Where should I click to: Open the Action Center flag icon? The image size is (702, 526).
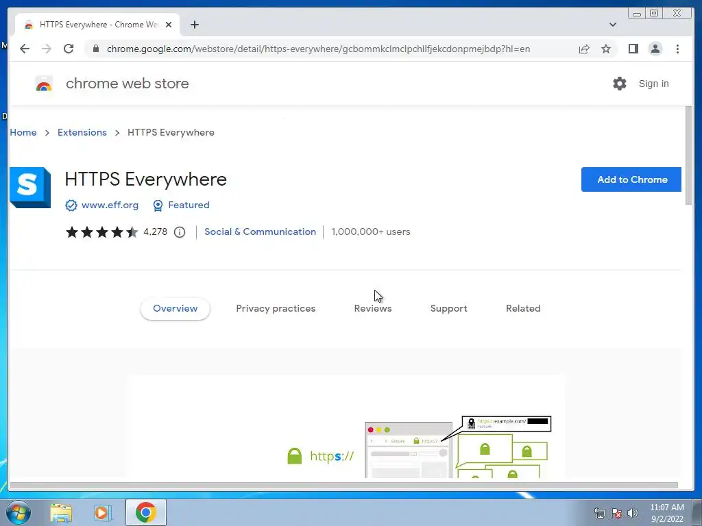(x=616, y=514)
